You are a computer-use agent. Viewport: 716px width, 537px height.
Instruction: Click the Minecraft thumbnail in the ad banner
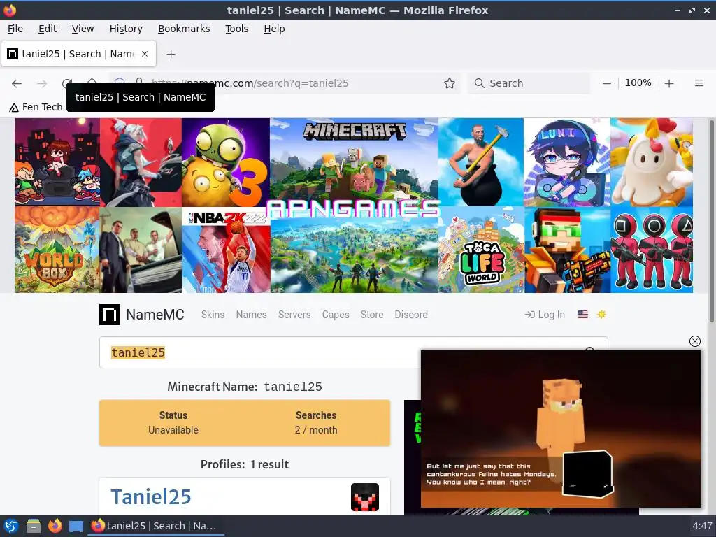354,162
